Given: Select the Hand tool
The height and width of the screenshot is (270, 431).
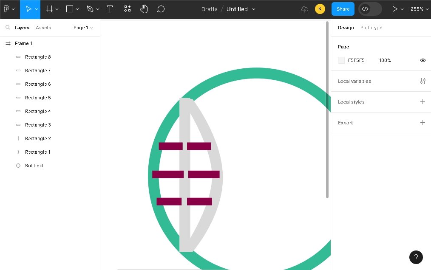Looking at the screenshot, I should coord(144,9).
